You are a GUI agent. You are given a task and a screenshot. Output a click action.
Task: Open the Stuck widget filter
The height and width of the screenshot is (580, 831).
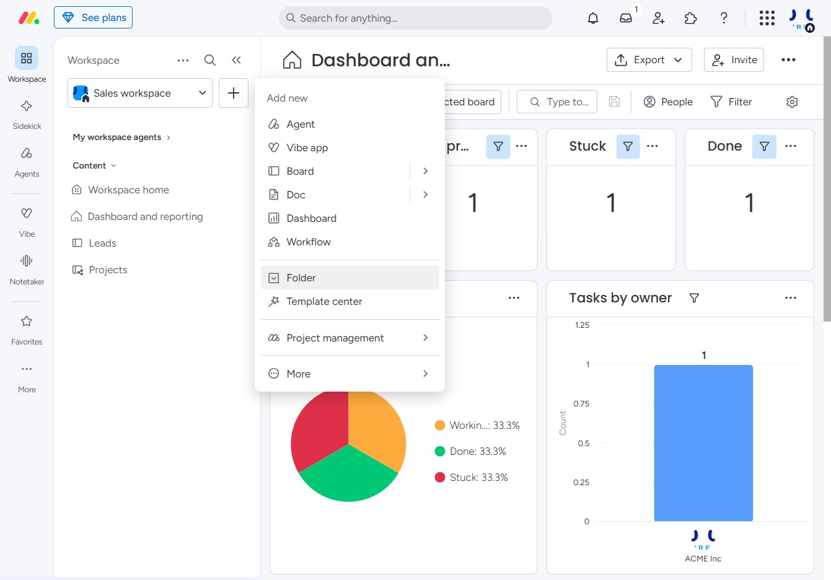tap(628, 146)
